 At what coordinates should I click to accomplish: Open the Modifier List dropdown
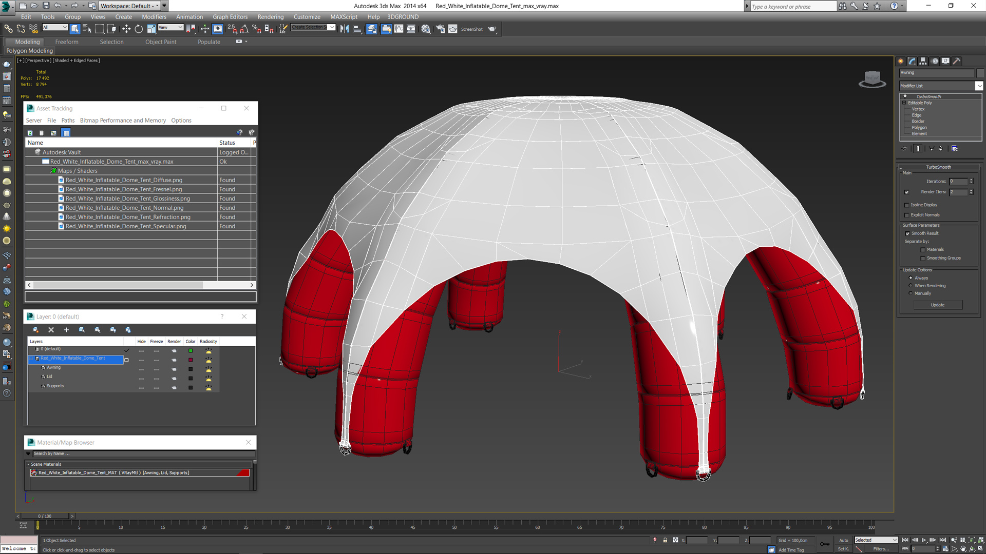click(979, 86)
